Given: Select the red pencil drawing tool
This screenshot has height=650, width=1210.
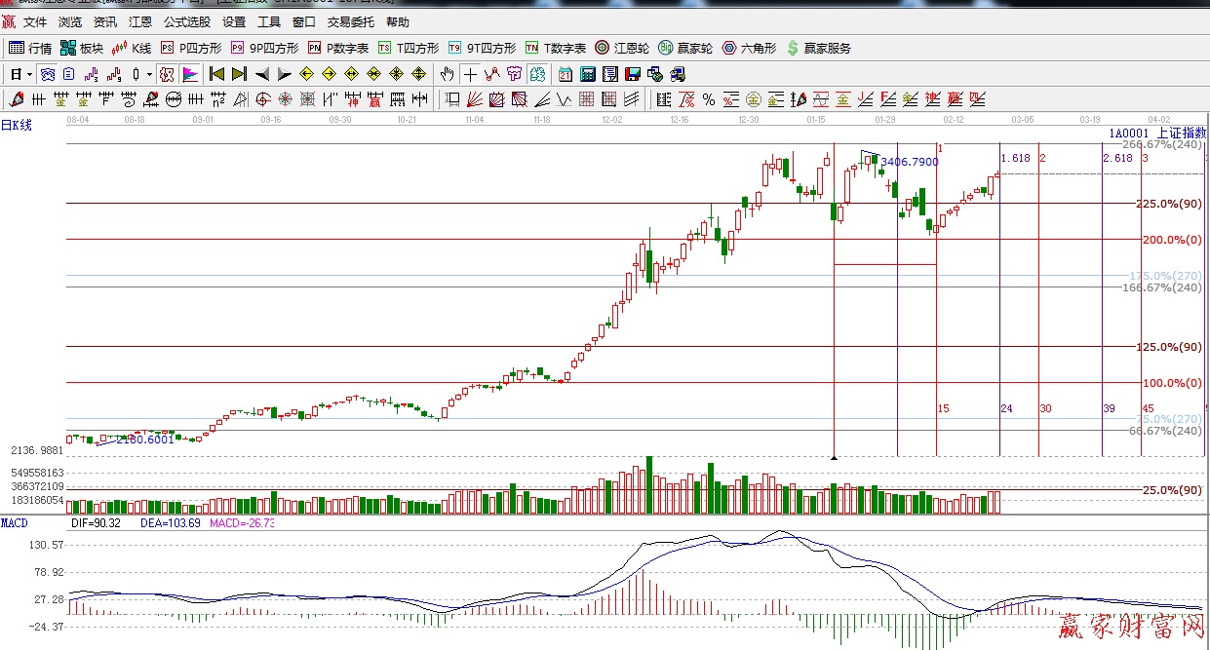Looking at the screenshot, I should point(16,99).
